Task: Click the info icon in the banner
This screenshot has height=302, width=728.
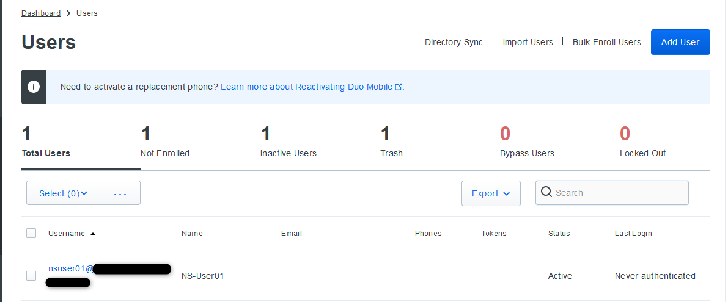Action: click(x=34, y=87)
